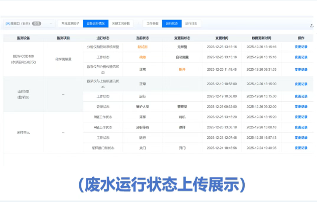Click the export icon at top right
The image size is (317, 202).
311,25
